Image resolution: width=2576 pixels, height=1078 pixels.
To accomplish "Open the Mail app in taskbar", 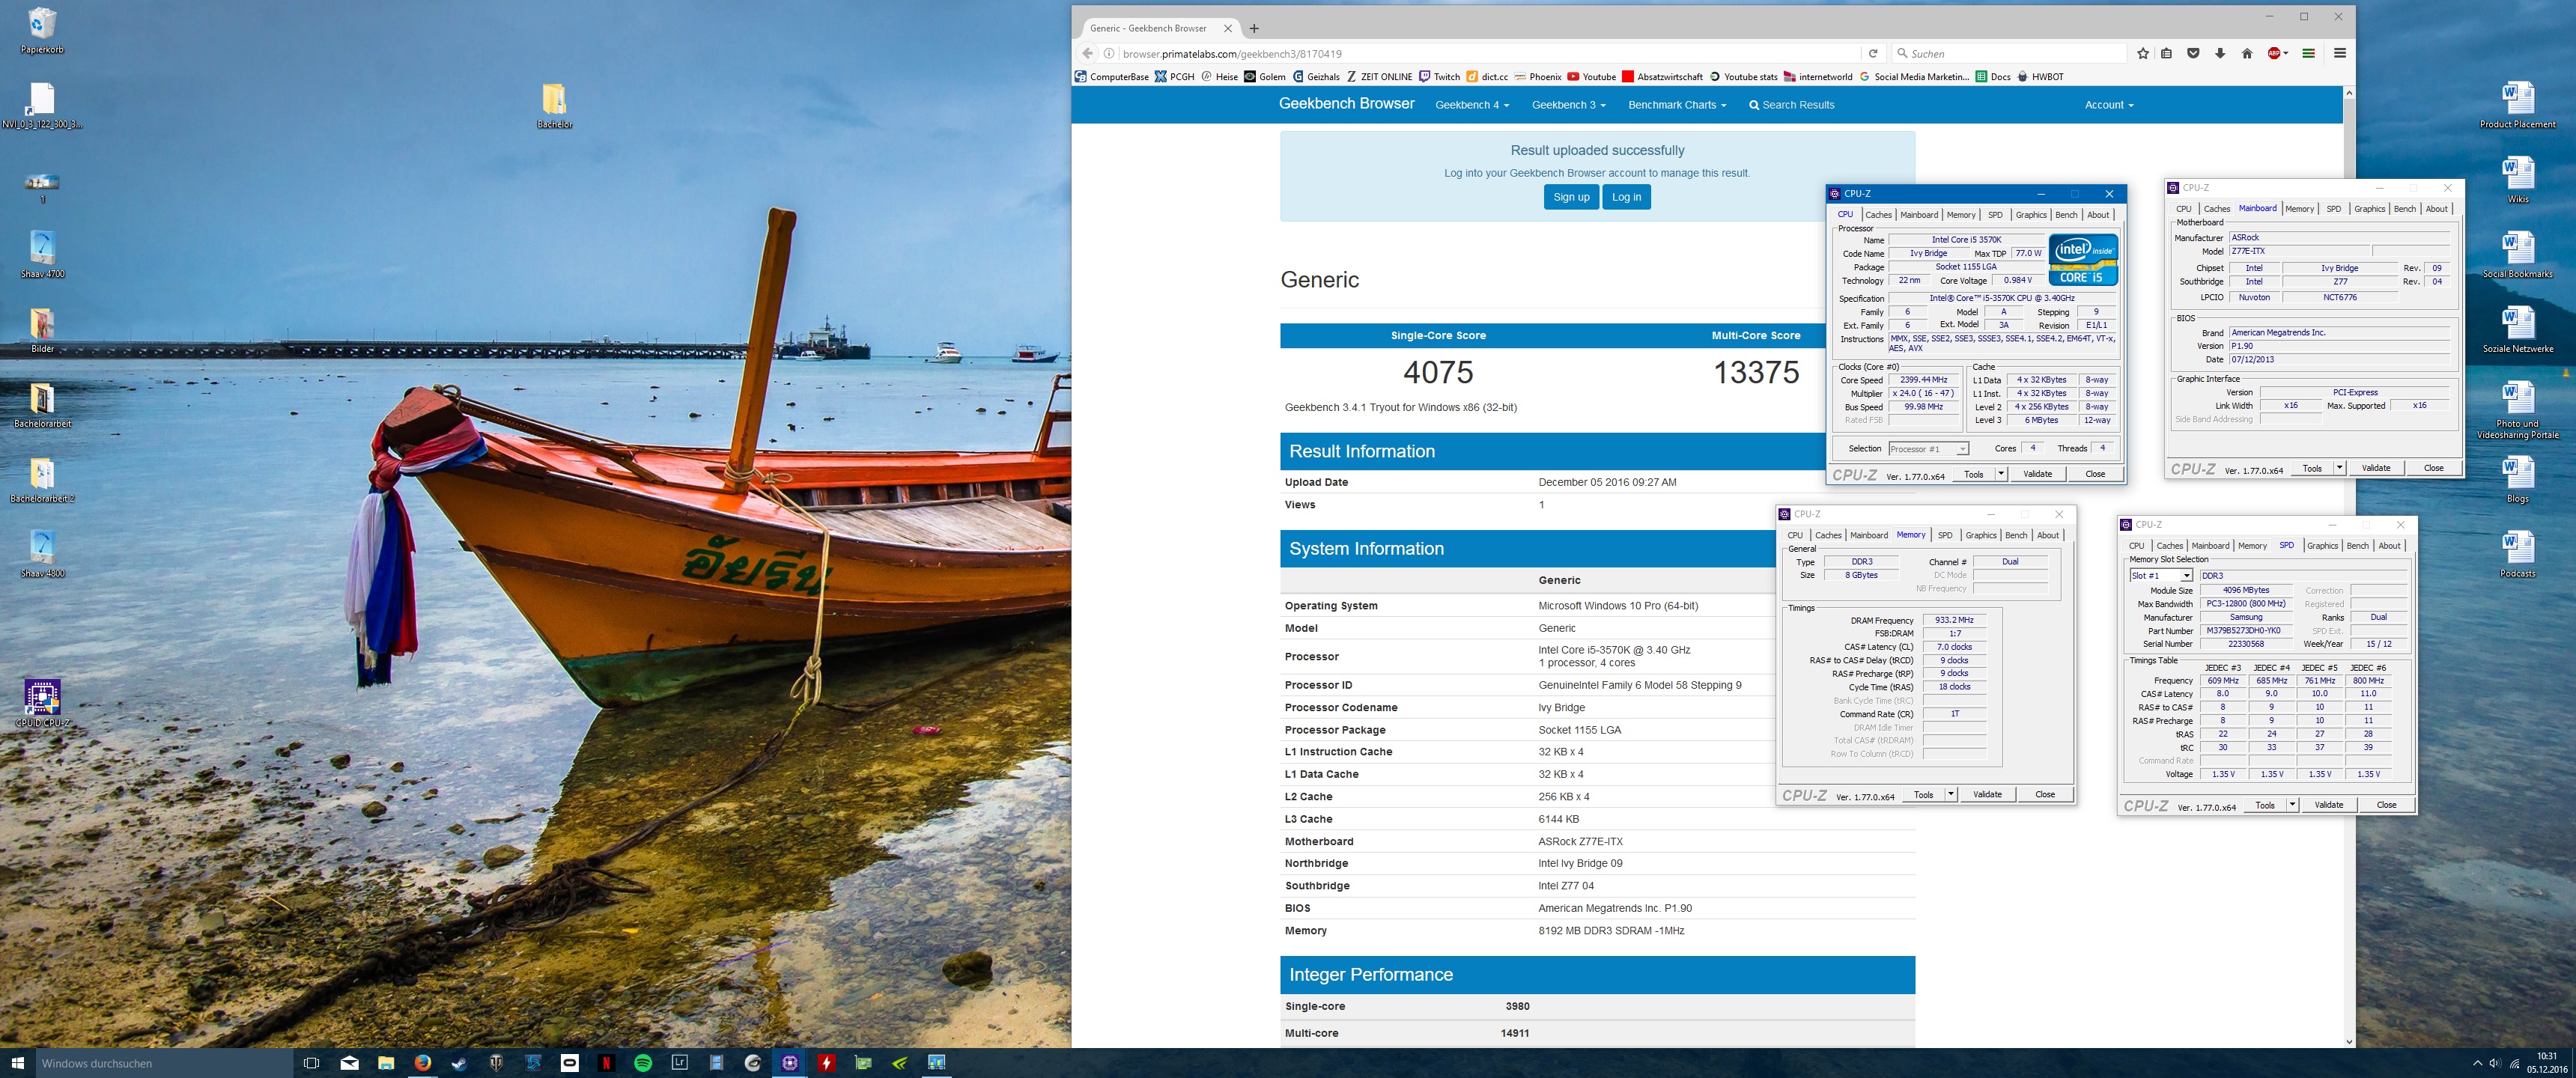I will (x=349, y=1063).
